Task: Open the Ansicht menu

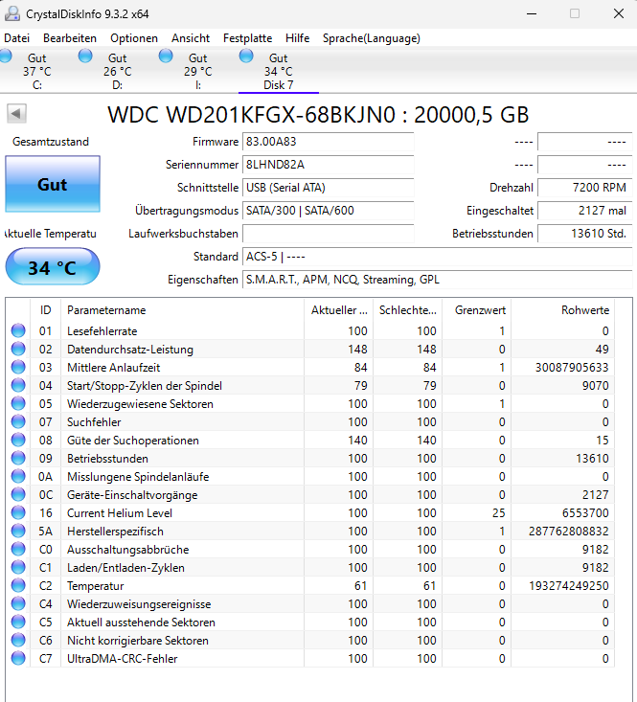Action: click(x=191, y=38)
